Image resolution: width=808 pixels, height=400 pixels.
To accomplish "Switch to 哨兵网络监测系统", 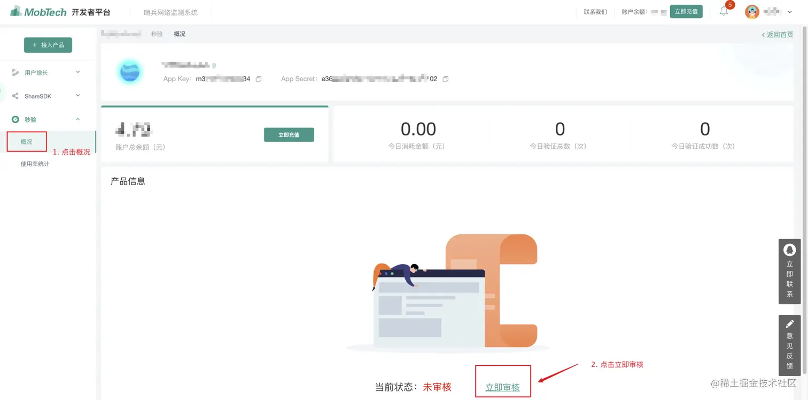I will pyautogui.click(x=170, y=11).
